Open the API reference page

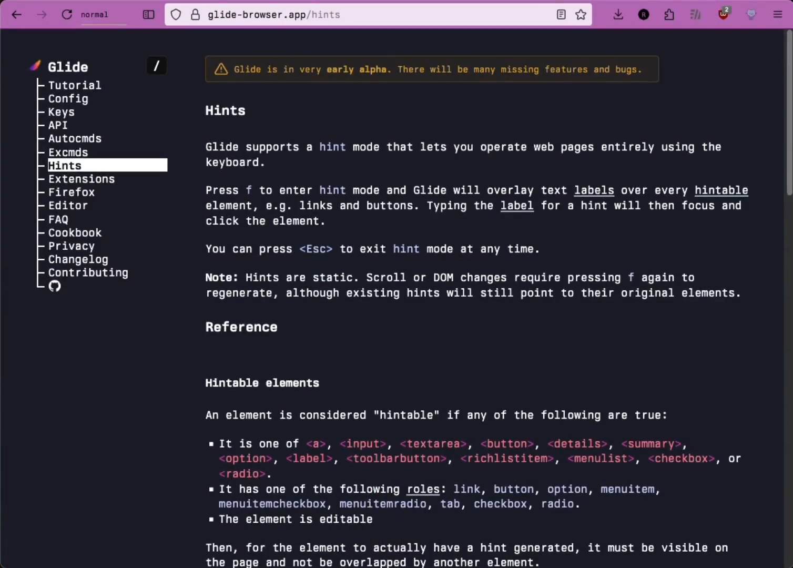58,125
